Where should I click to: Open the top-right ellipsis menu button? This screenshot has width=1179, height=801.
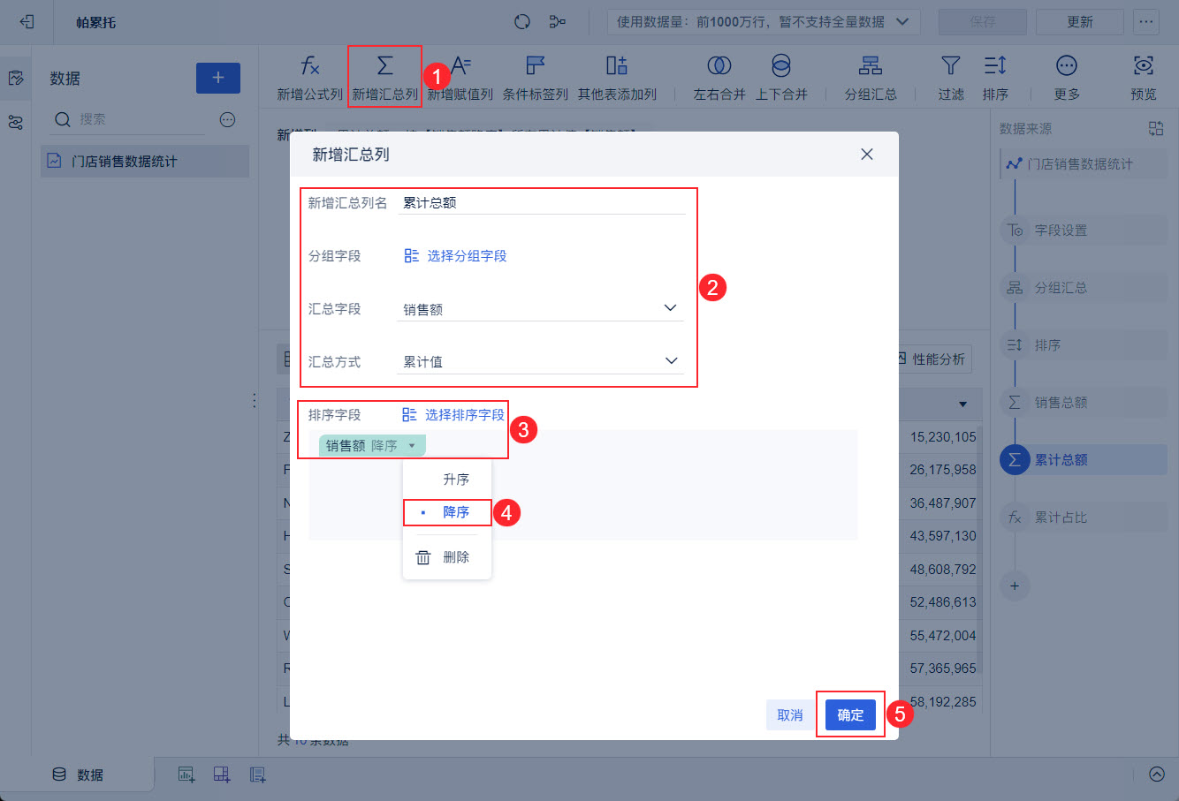(x=1146, y=21)
